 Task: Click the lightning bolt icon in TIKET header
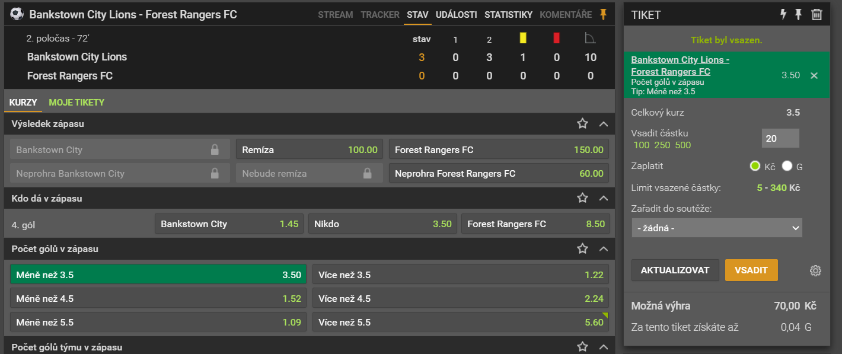pyautogui.click(x=783, y=15)
